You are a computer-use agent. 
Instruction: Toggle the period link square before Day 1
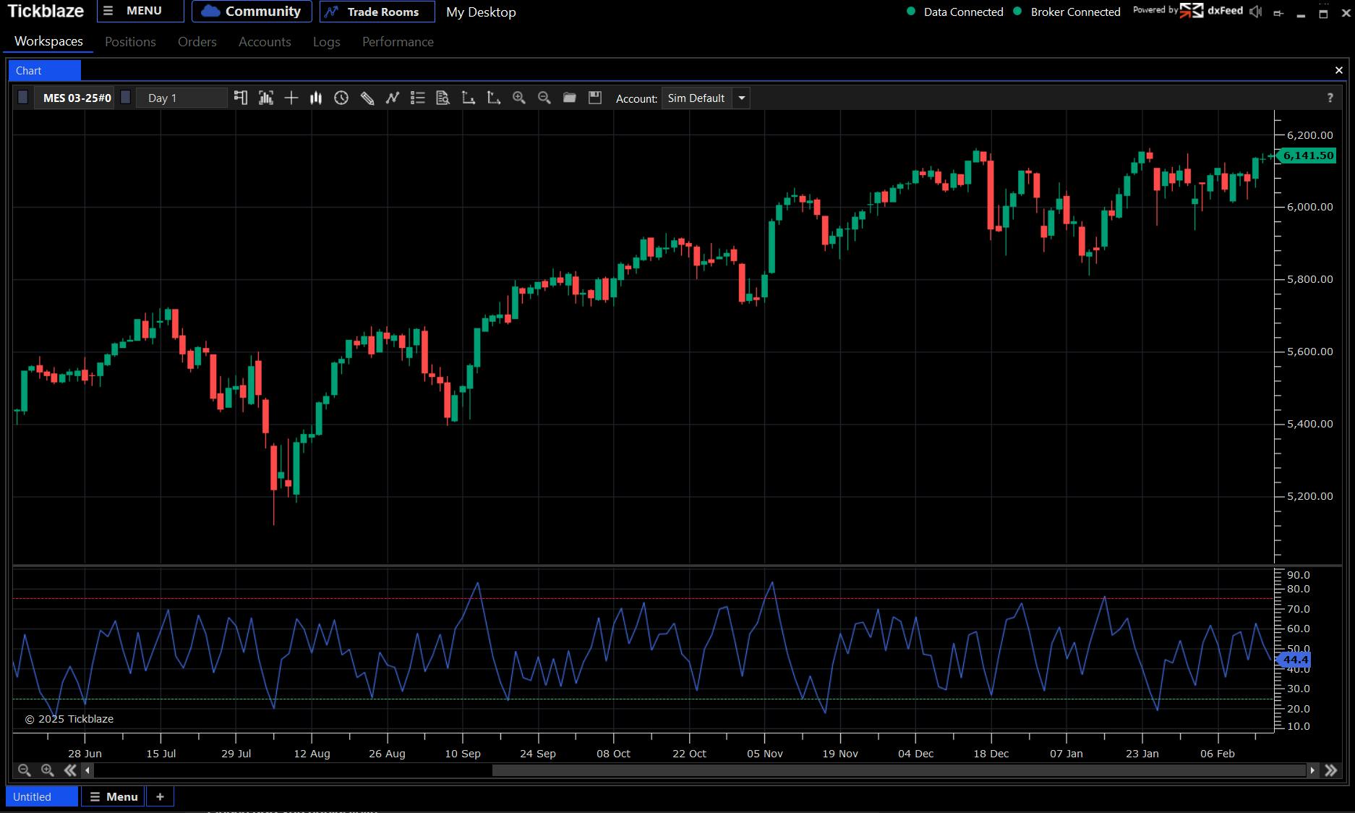(x=126, y=98)
